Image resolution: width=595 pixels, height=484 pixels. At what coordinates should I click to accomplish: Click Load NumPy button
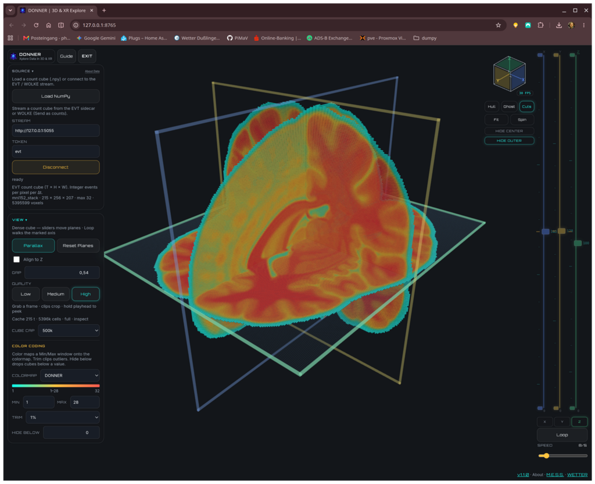[56, 96]
